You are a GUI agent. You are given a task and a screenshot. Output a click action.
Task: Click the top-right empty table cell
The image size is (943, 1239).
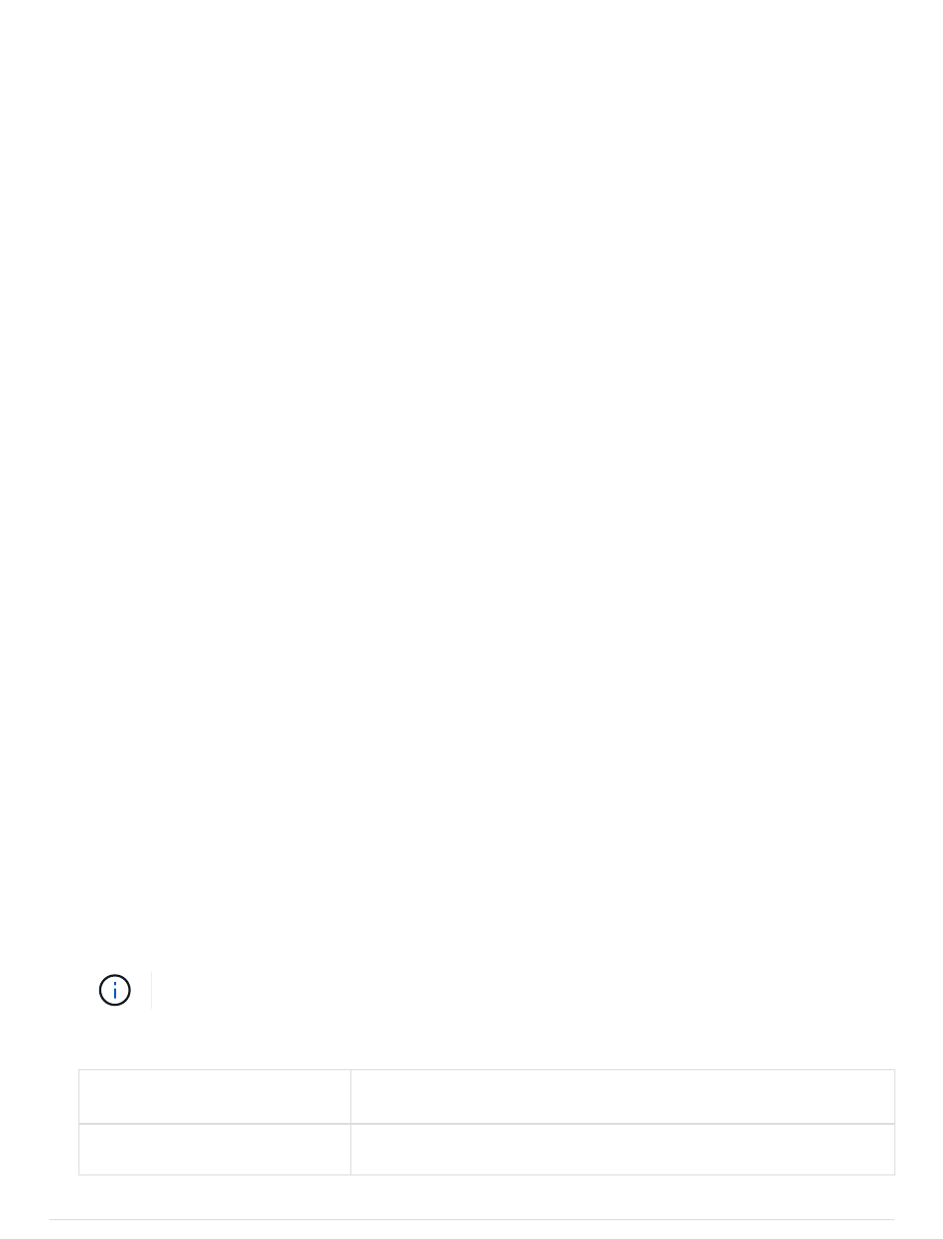point(622,1096)
